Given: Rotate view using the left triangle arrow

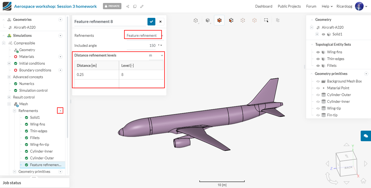Looking at the screenshot, I should click(327, 164).
